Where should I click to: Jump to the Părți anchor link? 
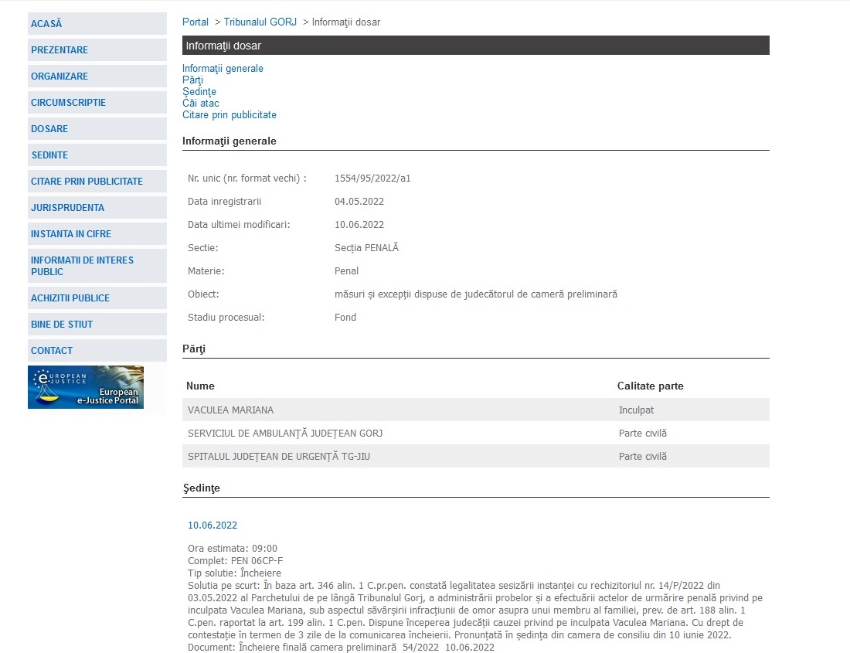tap(192, 80)
